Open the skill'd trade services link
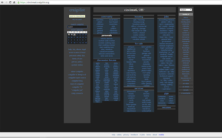 (146, 102)
